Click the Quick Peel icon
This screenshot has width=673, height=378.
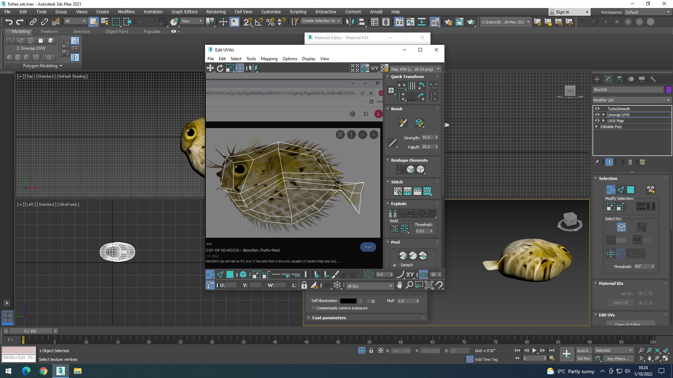pos(403,255)
